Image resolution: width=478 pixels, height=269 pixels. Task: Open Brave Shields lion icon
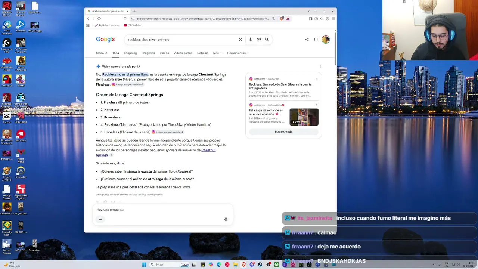tap(282, 19)
